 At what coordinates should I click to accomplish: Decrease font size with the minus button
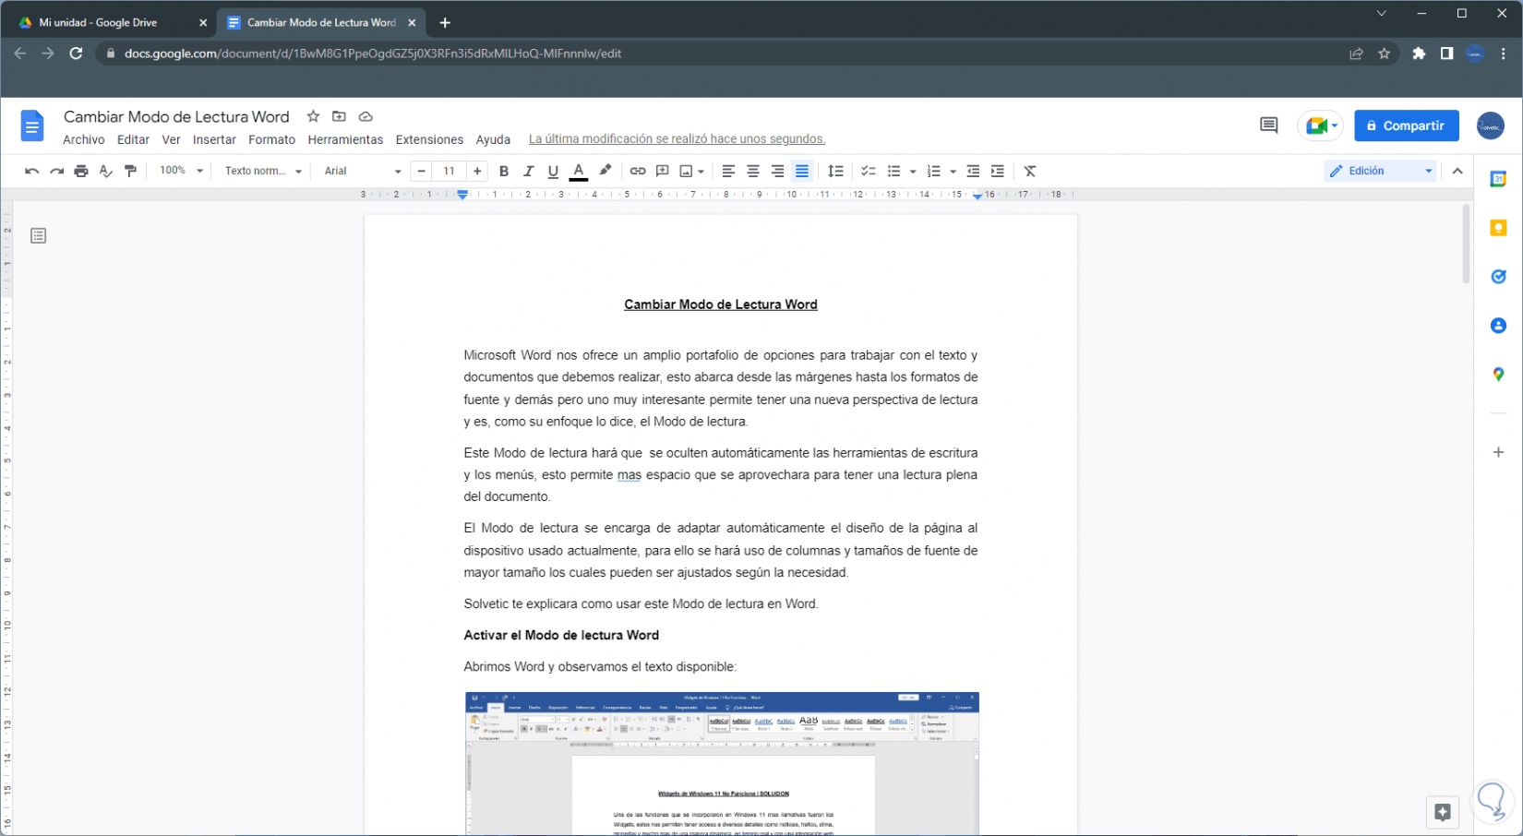422,171
